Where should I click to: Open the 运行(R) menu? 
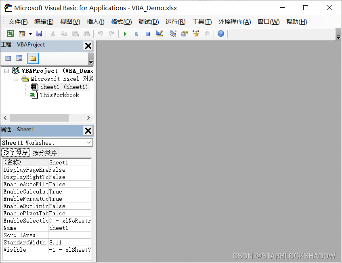pyautogui.click(x=175, y=21)
